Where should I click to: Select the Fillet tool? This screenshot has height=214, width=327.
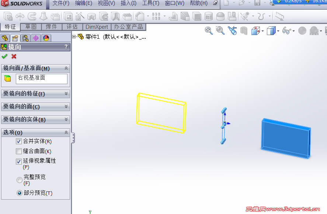[140, 16]
